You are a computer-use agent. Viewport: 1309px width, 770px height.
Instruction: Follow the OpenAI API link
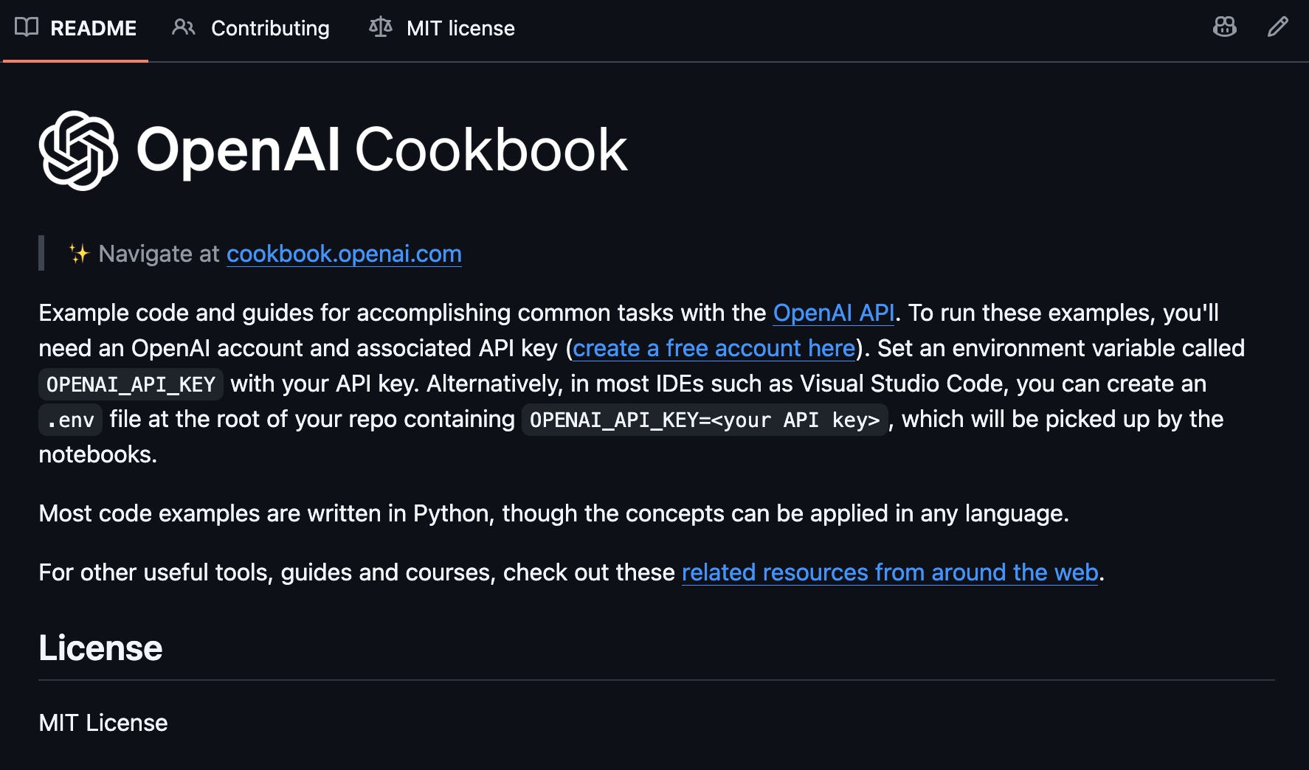point(834,313)
